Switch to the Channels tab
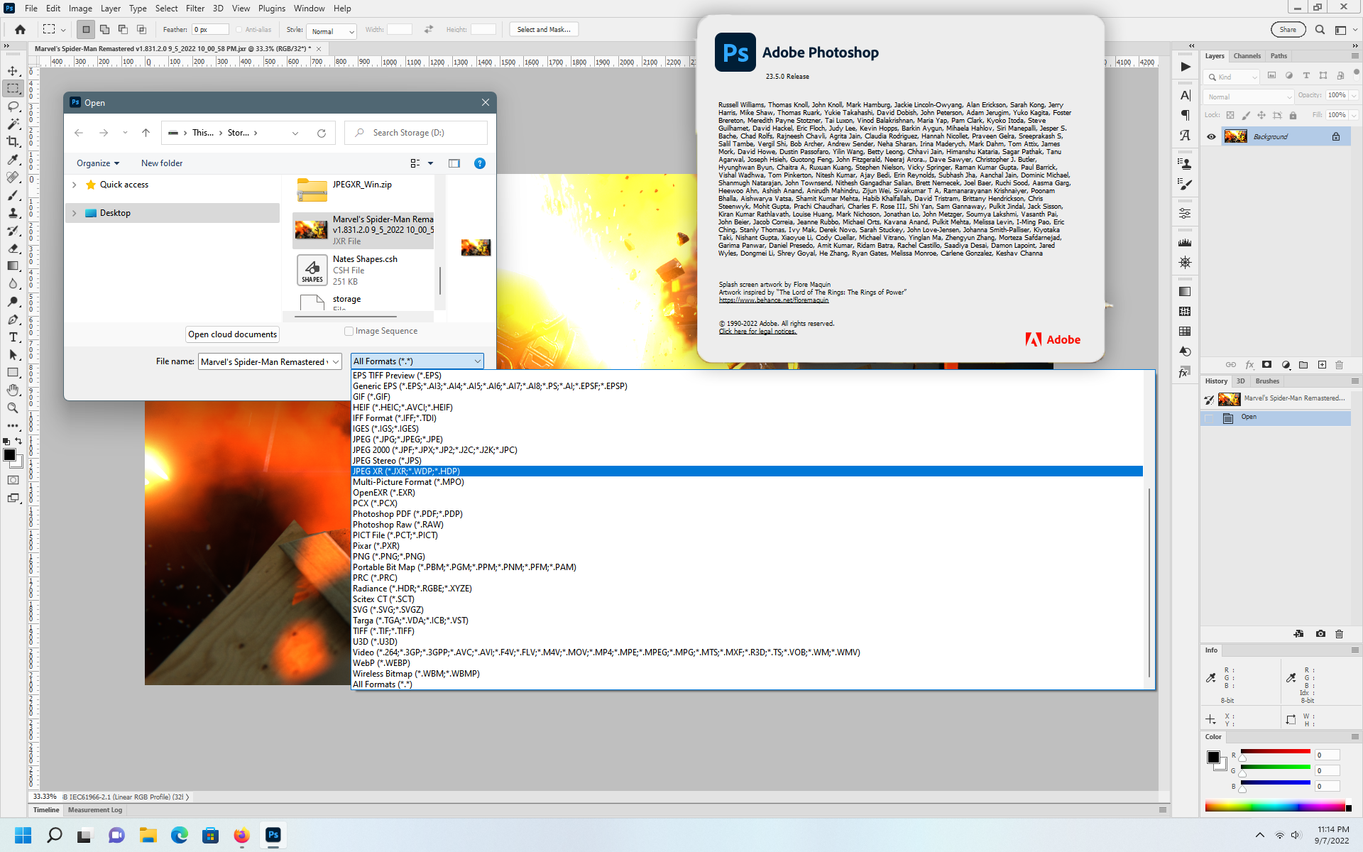This screenshot has height=852, width=1363. click(1247, 55)
